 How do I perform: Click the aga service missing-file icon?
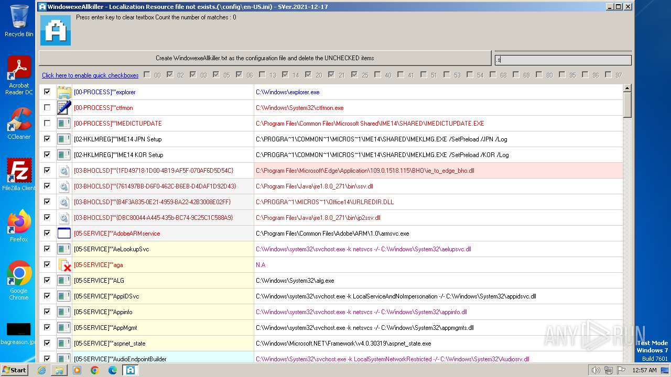pos(64,265)
